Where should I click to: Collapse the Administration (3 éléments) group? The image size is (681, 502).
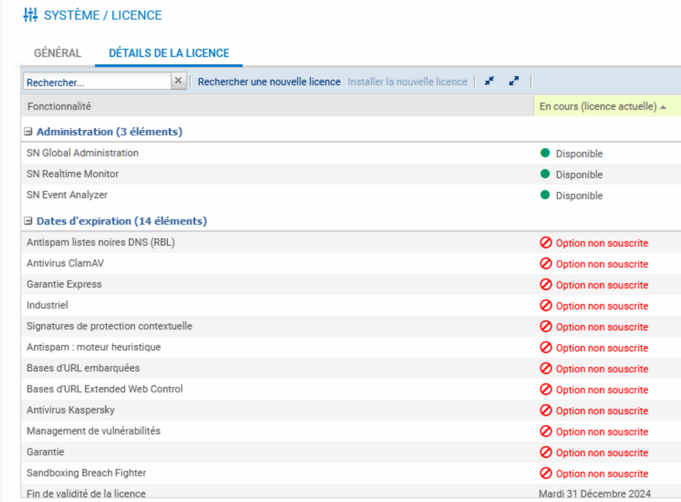(x=28, y=131)
